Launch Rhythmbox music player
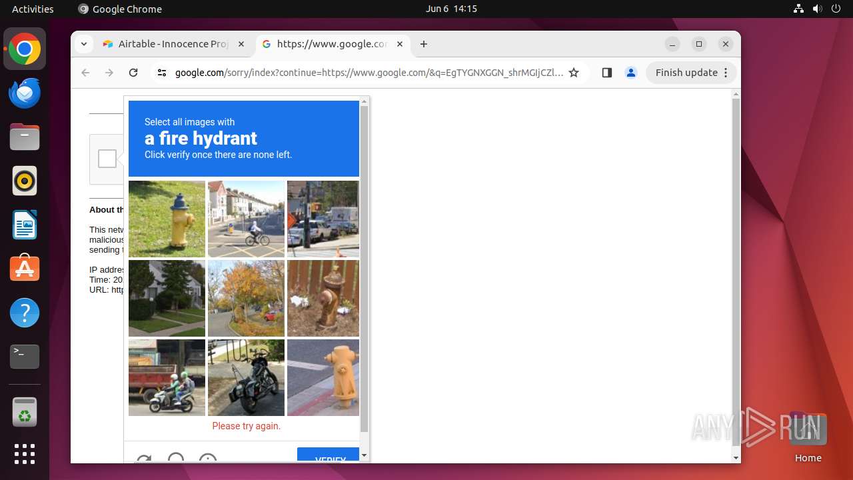 tap(25, 181)
